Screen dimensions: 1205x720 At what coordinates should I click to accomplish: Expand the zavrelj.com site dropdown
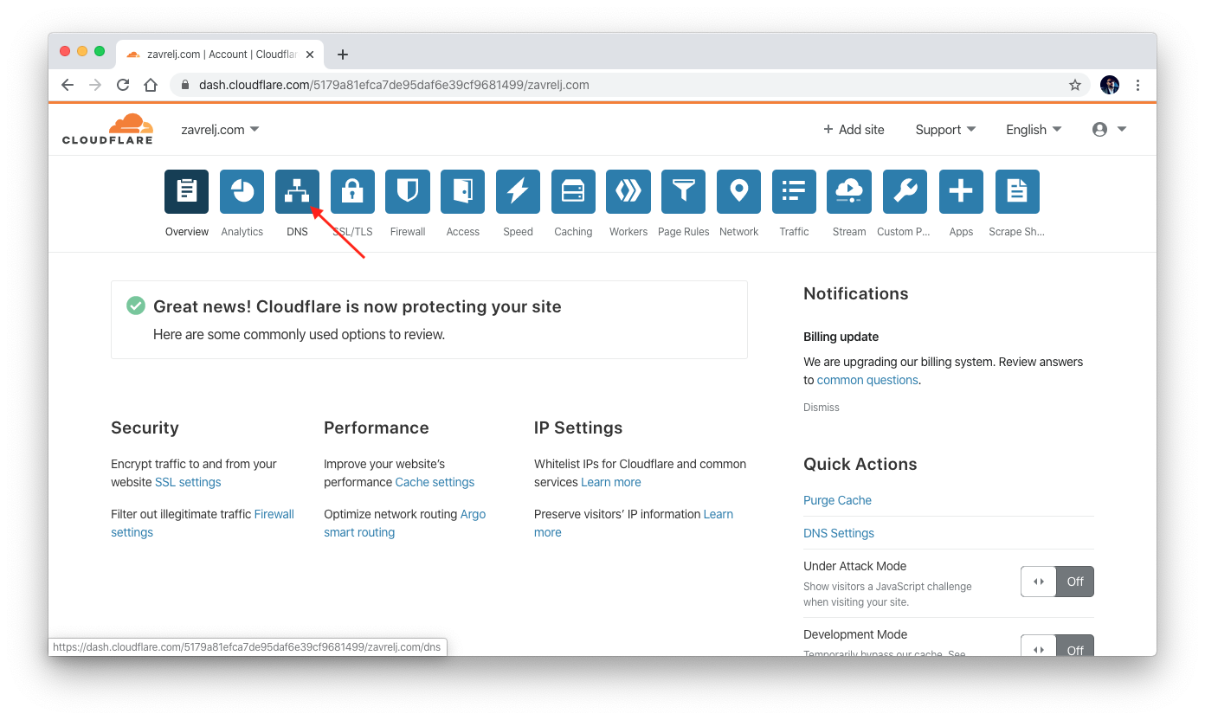(220, 129)
